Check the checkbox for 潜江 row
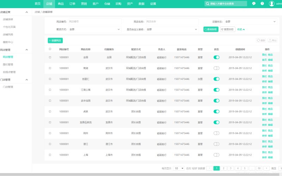The height and width of the screenshot is (176, 282). [50, 144]
